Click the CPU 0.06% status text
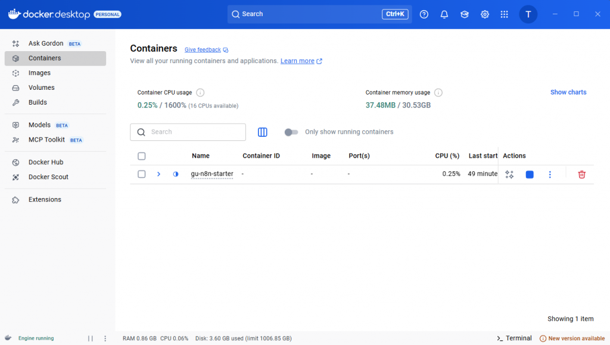 (175, 338)
